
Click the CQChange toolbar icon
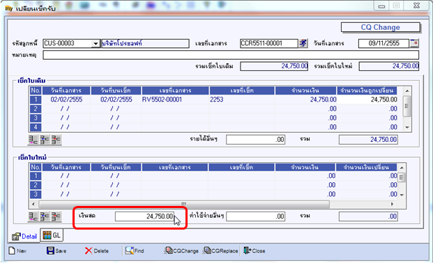click(x=169, y=250)
